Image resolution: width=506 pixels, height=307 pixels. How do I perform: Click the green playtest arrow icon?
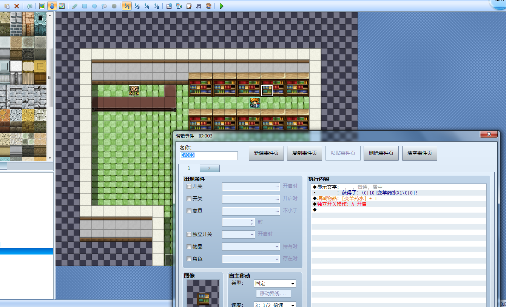click(221, 6)
